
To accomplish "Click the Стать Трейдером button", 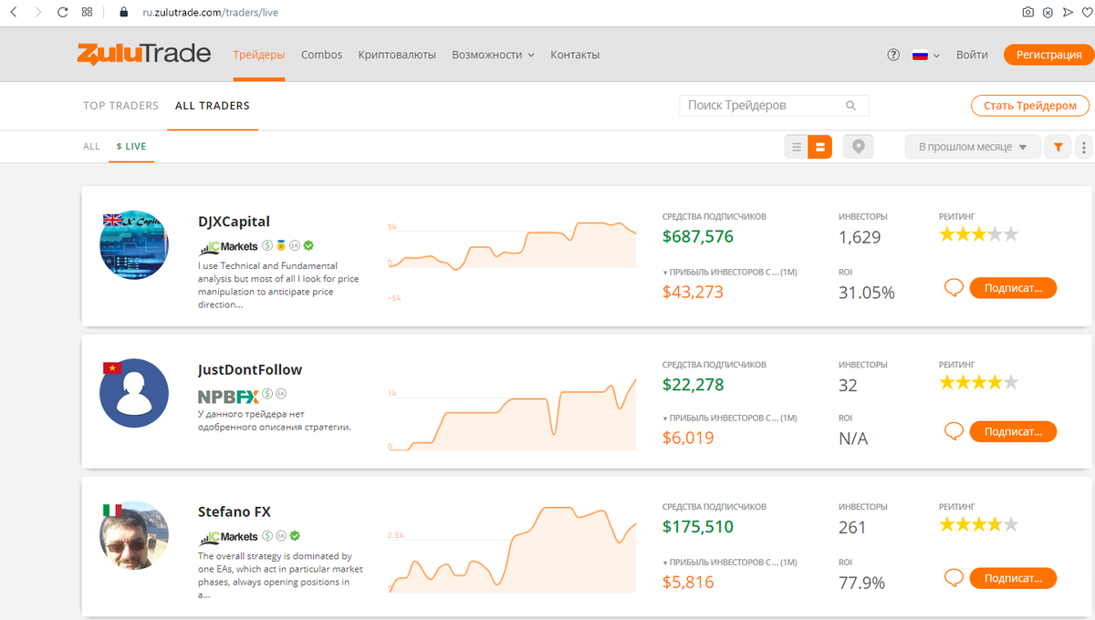I will click(x=1030, y=106).
